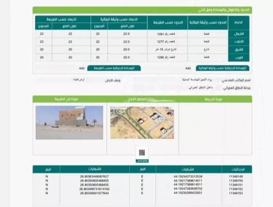Click the 'الحدود حسب الطبيعة' column header
273x207 pixels.
[x=167, y=23]
